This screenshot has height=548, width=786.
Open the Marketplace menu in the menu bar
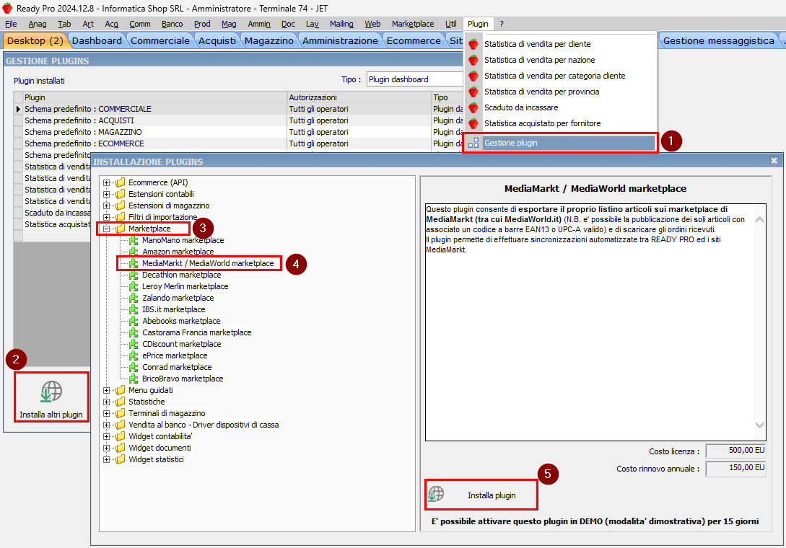pos(413,24)
